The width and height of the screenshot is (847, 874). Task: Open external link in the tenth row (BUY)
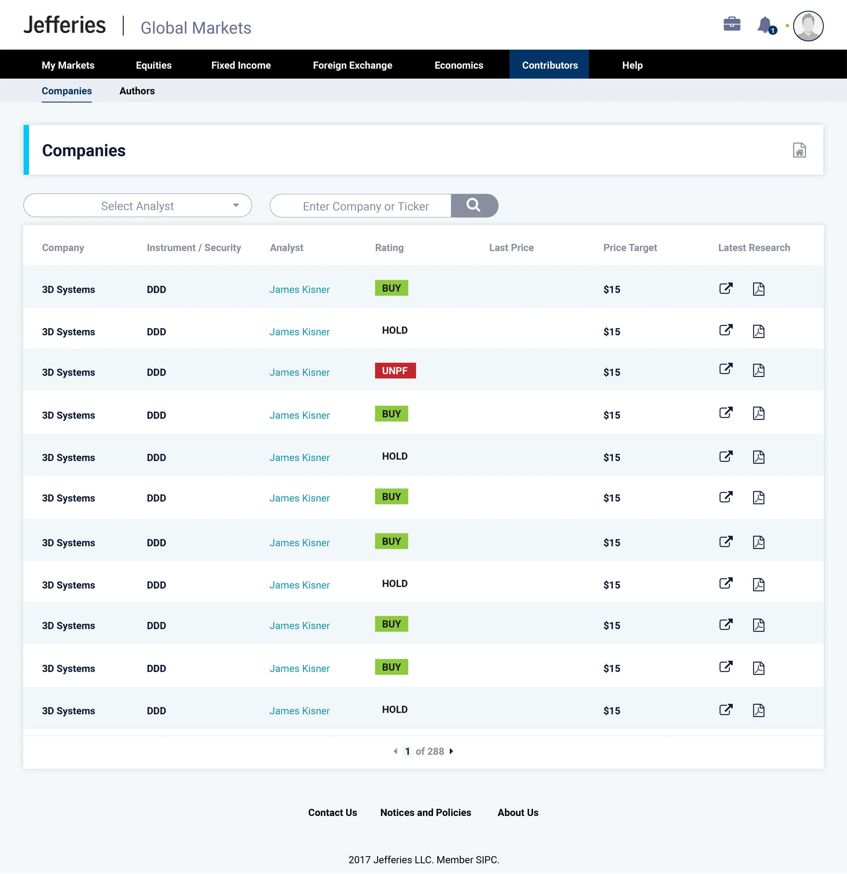[x=726, y=667]
